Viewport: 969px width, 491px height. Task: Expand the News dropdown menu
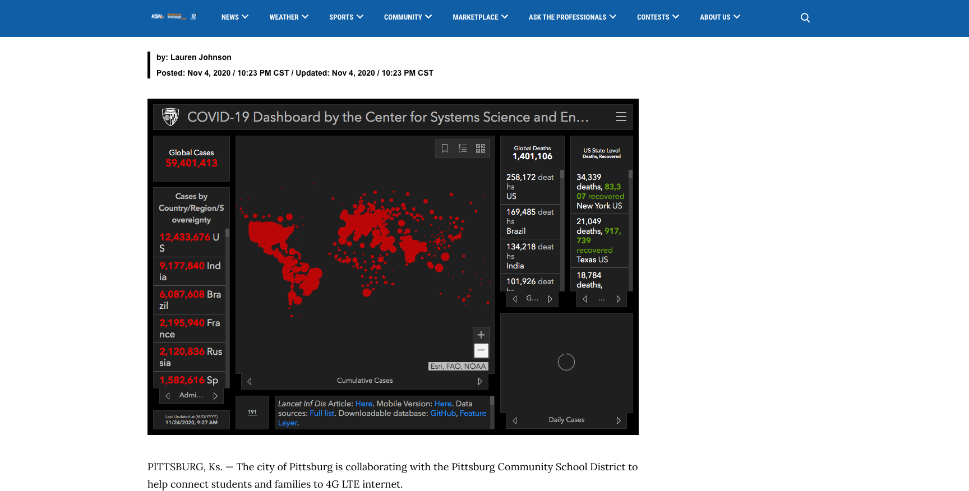pyautogui.click(x=235, y=17)
